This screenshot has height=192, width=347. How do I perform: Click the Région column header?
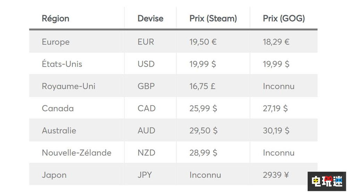point(56,18)
